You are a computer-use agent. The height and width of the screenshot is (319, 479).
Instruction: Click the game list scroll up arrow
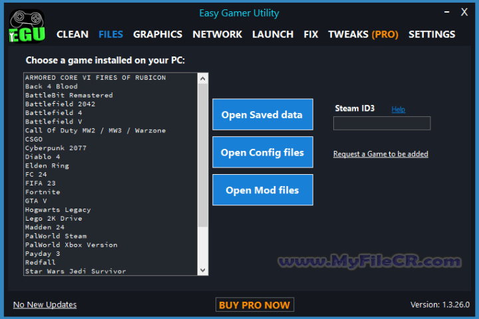coord(203,79)
